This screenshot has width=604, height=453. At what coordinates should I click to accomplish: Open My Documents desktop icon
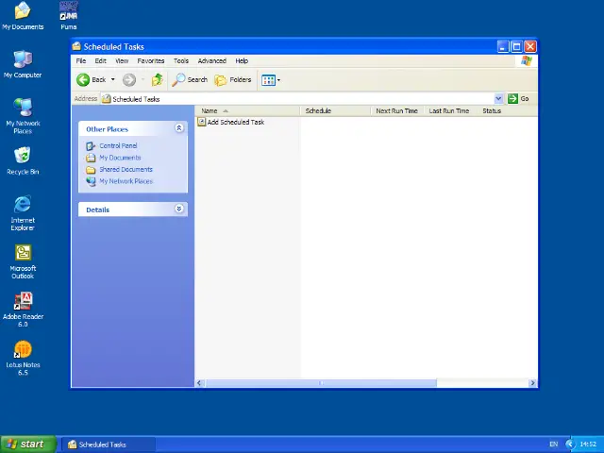point(23,16)
